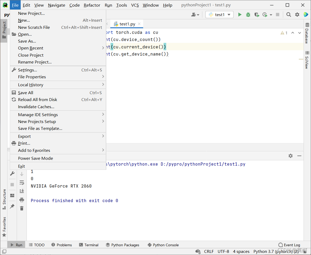Toggle soft-wrap in run console
The height and width of the screenshot is (255, 311).
(22, 183)
